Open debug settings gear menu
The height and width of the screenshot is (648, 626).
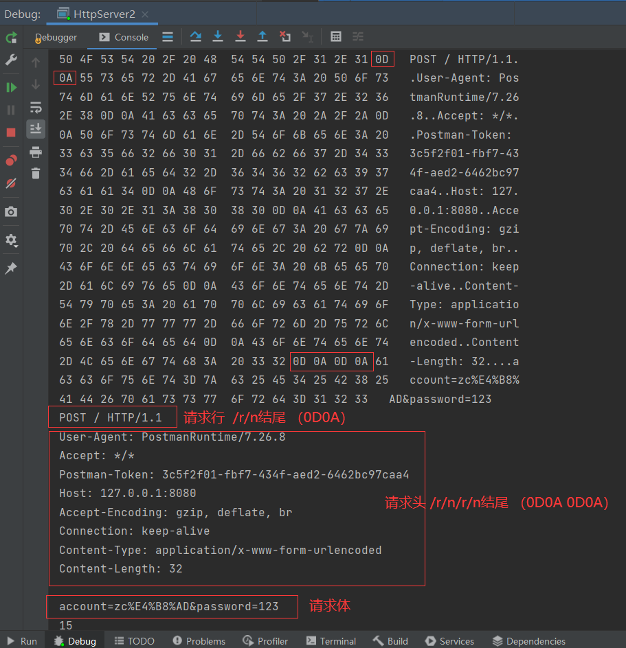[x=11, y=240]
